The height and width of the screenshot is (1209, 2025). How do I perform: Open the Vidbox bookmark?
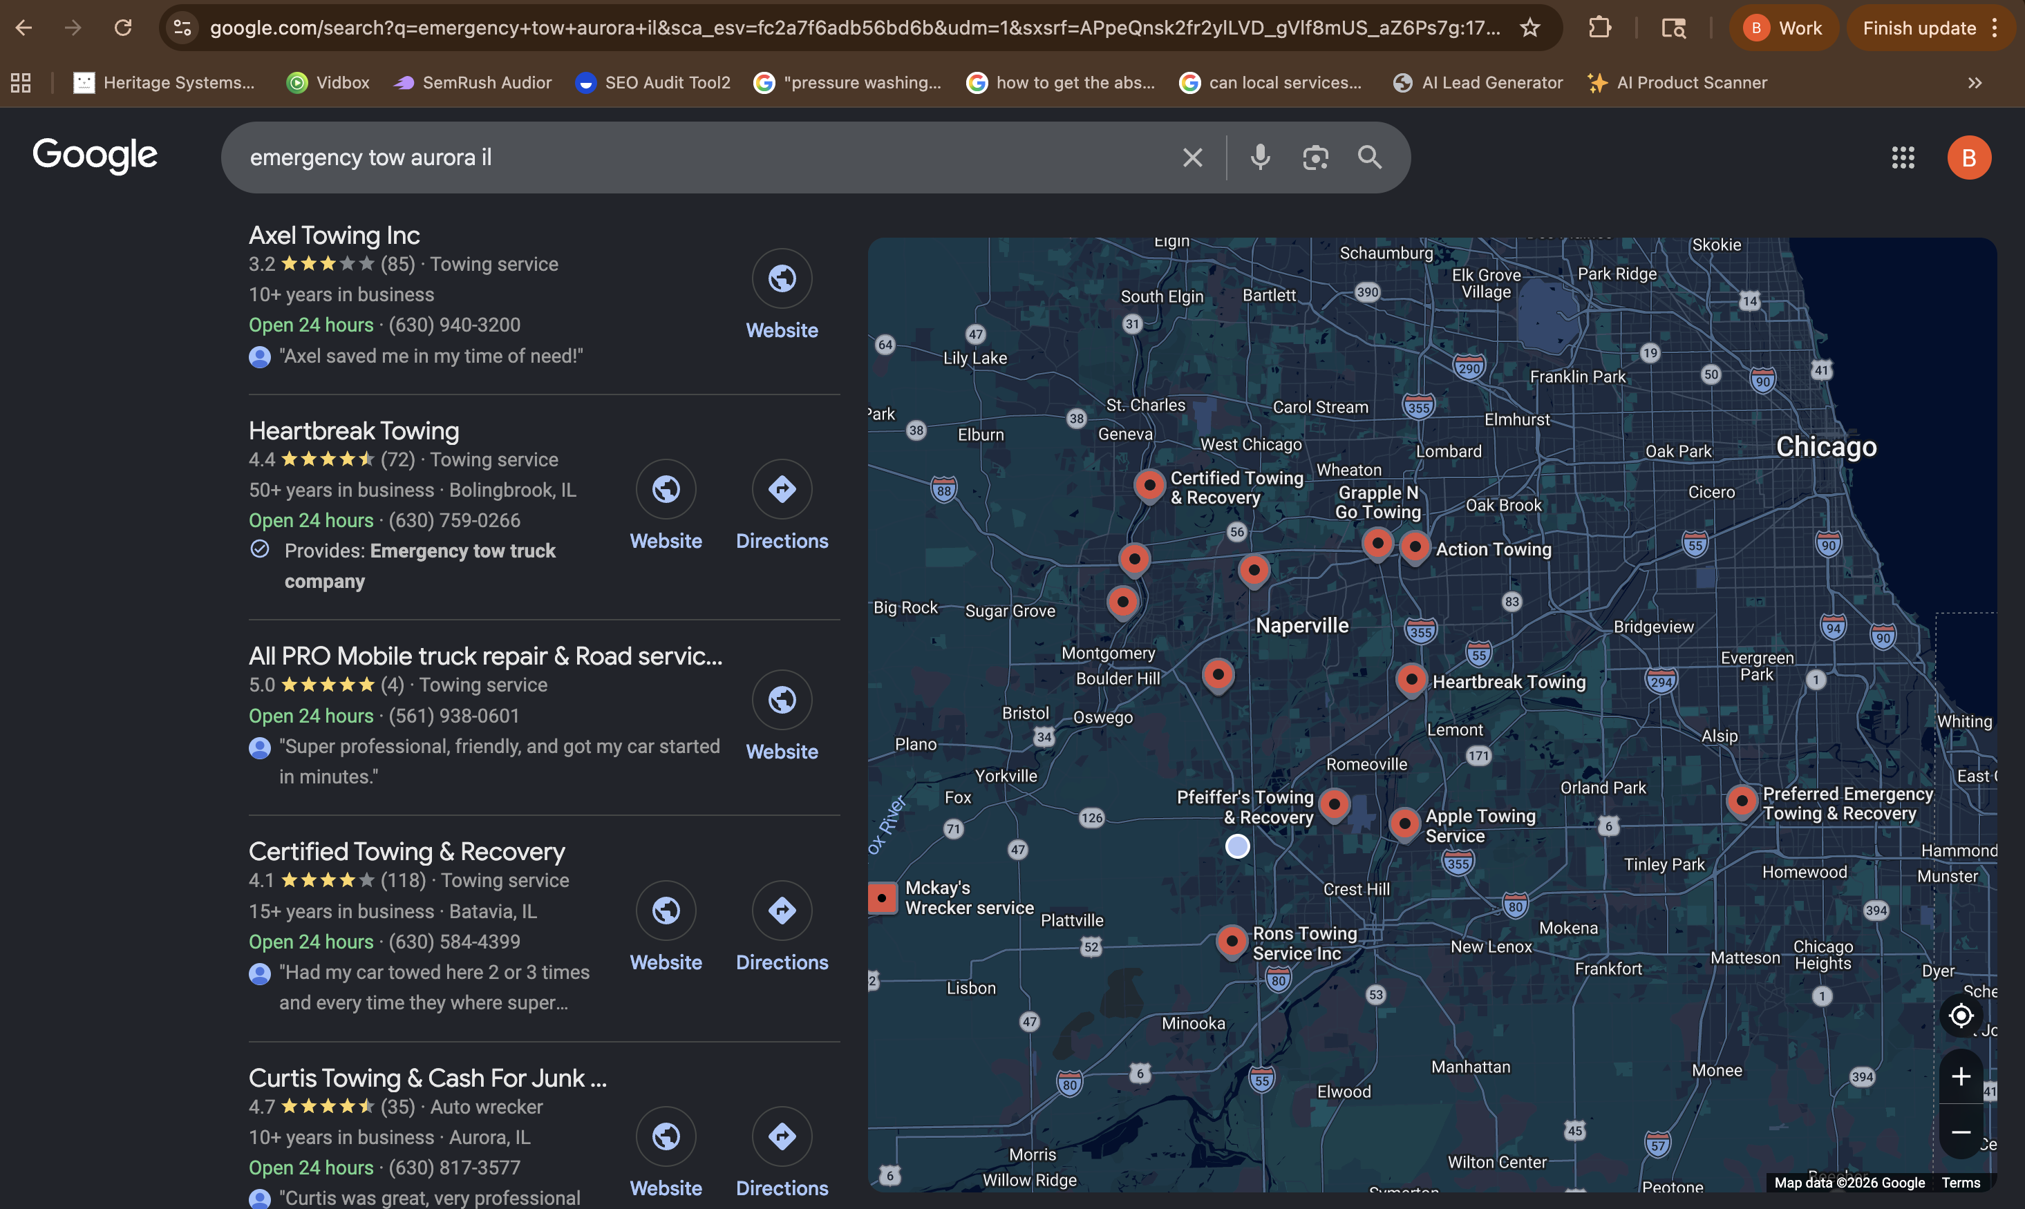click(328, 82)
